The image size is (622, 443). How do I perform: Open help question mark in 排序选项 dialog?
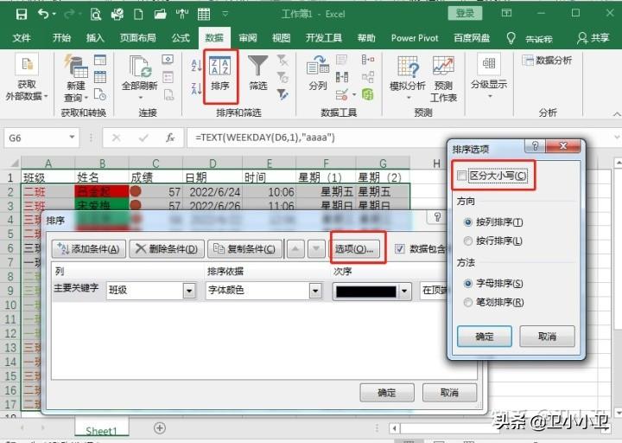point(535,146)
